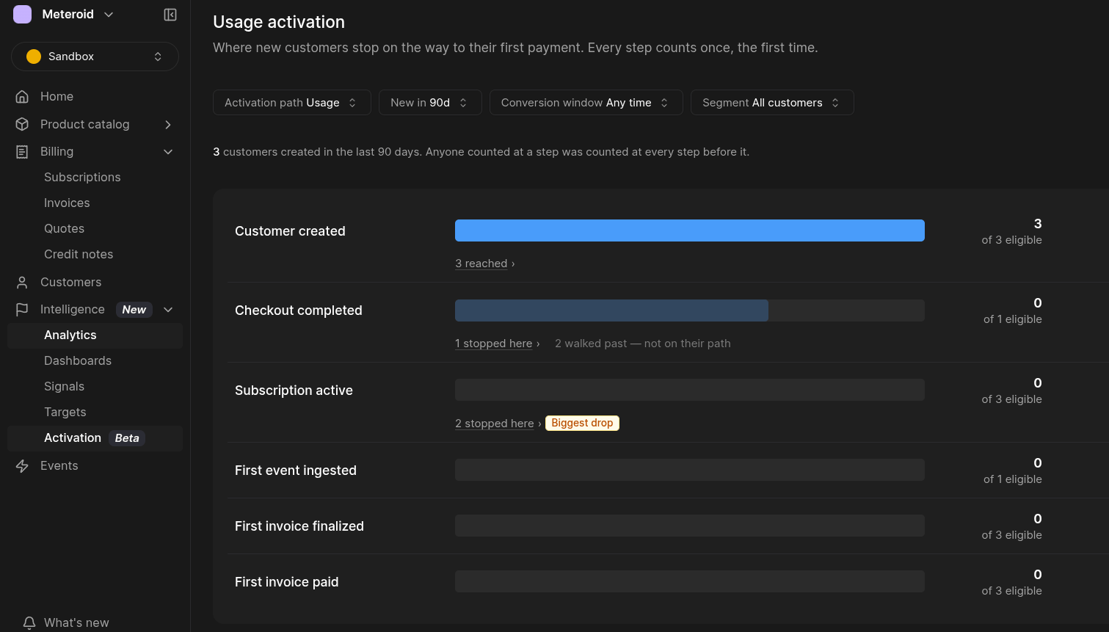Screen dimensions: 1109x632
Task: Open the Segment All customers dropdown
Action: pyautogui.click(x=772, y=103)
